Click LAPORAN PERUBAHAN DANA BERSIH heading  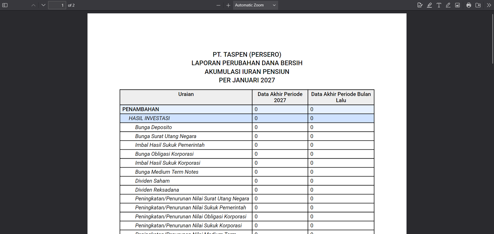[247, 63]
